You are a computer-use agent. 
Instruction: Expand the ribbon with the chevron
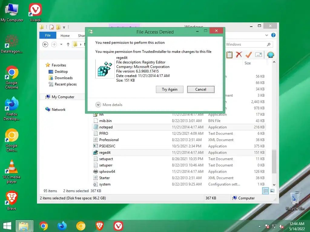[266, 35]
